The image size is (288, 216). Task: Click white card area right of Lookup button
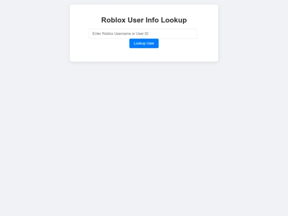188,44
